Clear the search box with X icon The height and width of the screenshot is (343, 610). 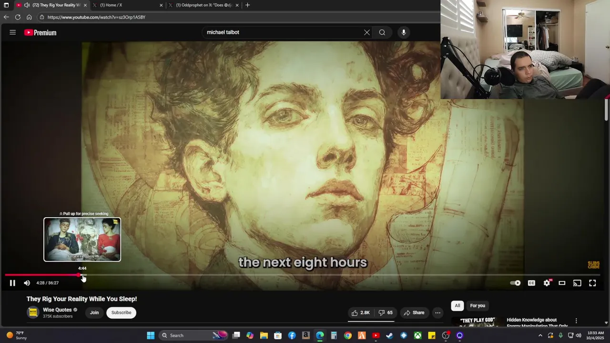(367, 32)
